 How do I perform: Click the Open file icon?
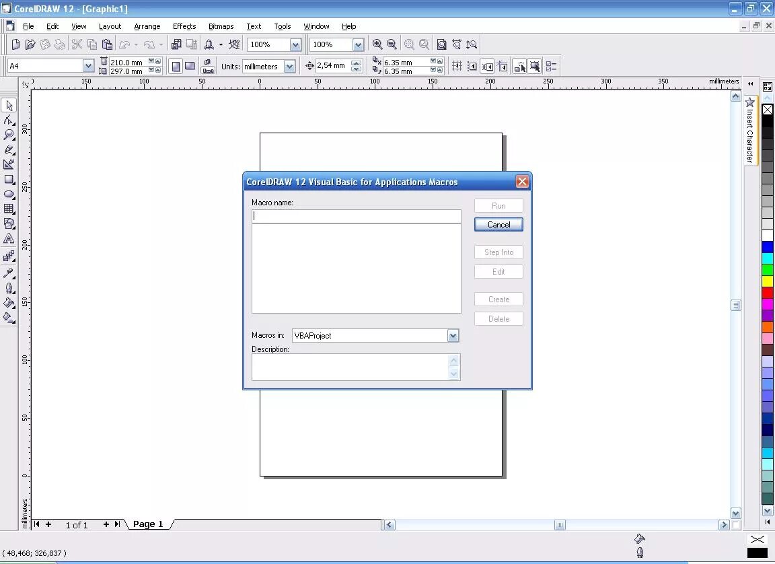click(x=30, y=44)
